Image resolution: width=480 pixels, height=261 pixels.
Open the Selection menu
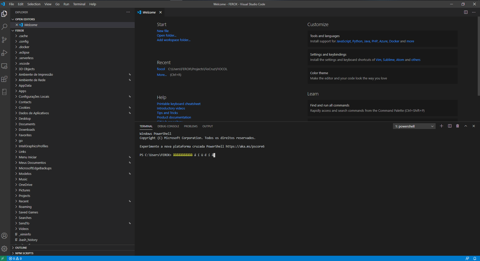(x=34, y=4)
